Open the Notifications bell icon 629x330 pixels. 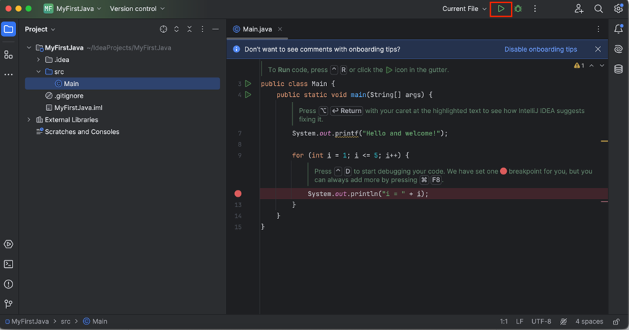[619, 29]
